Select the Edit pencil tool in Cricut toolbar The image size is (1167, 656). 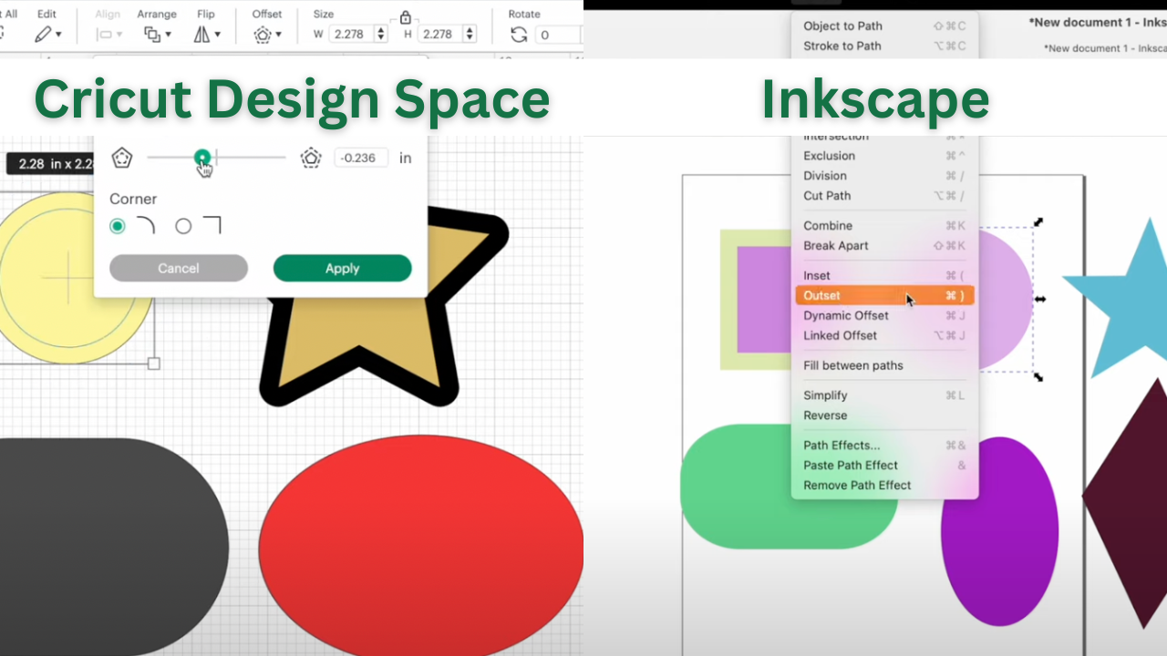pos(44,34)
